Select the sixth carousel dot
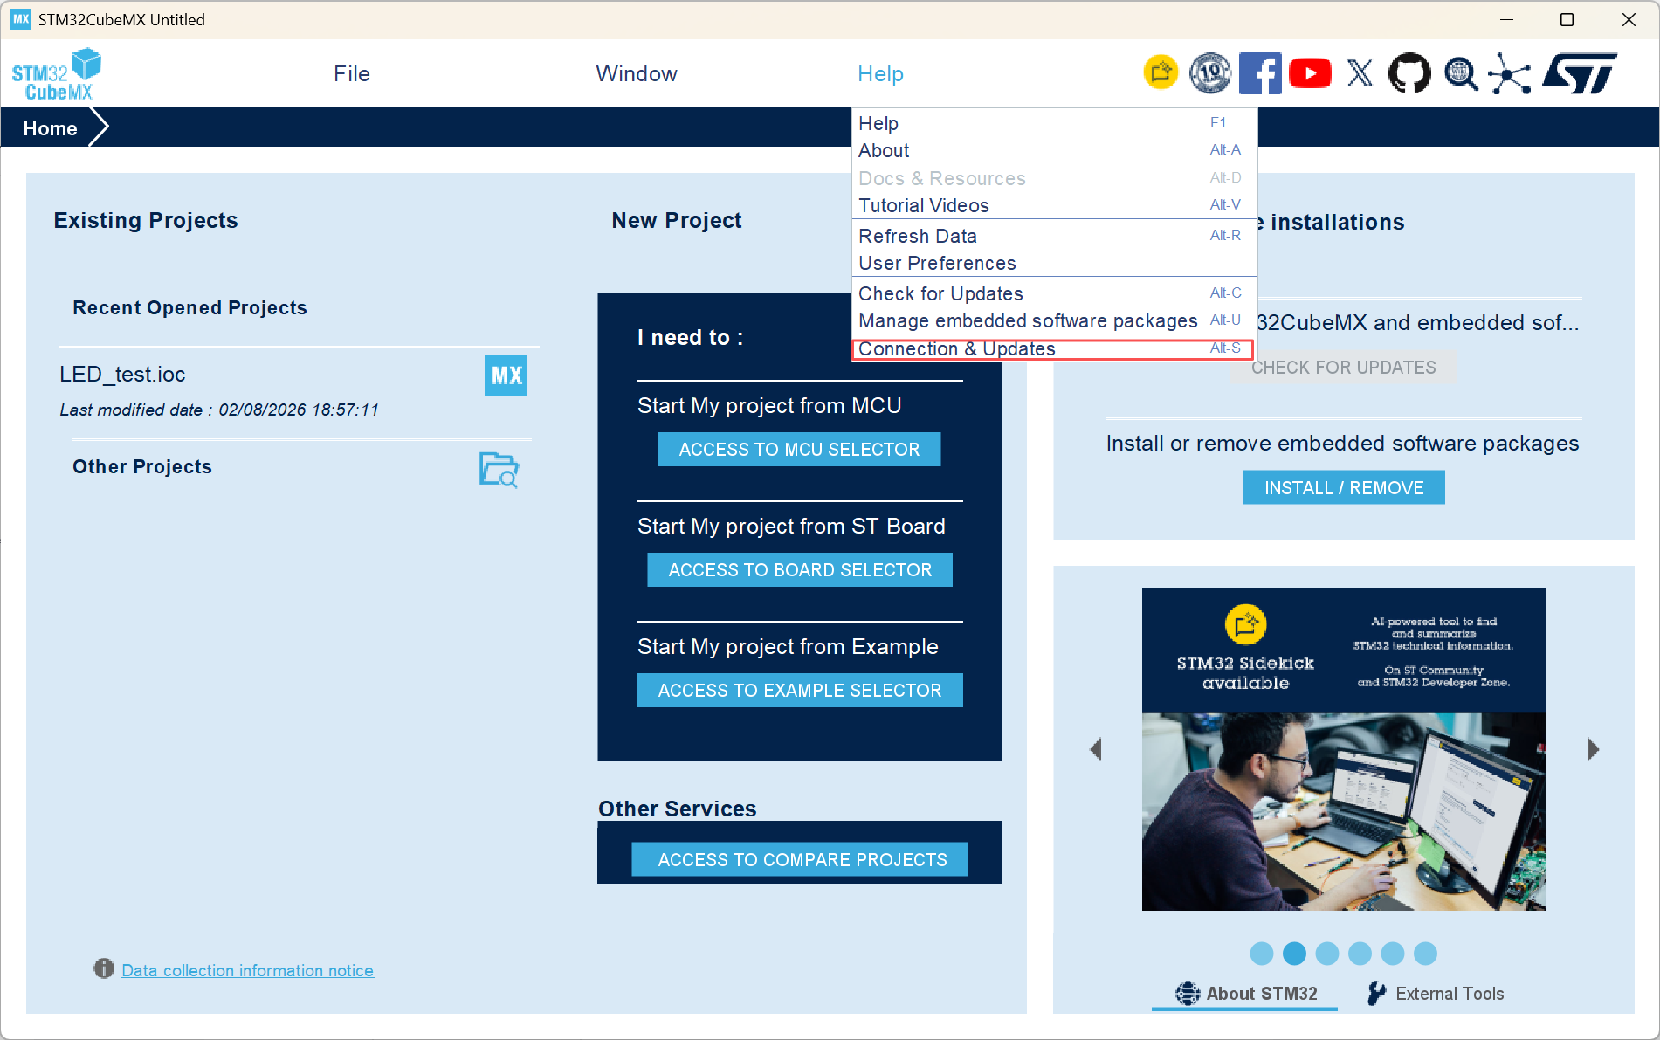Viewport: 1660px width, 1040px height. pos(1425,954)
